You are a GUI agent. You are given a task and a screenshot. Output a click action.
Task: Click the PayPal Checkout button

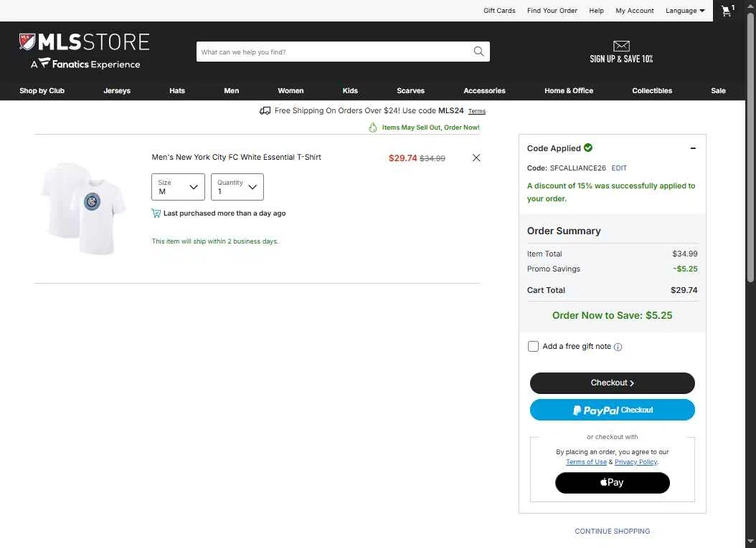(613, 410)
